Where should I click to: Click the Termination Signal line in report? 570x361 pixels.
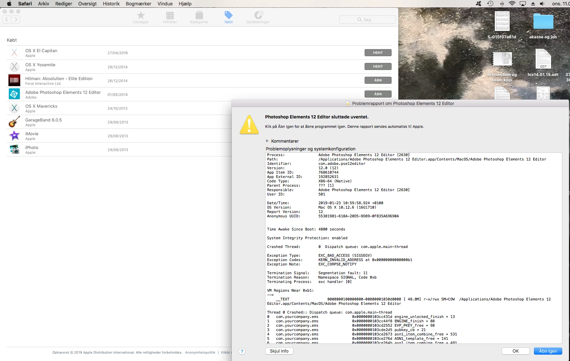317,273
